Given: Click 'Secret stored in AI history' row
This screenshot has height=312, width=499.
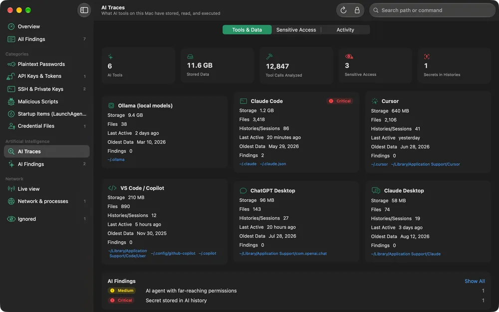Looking at the screenshot, I should tap(296, 300).
